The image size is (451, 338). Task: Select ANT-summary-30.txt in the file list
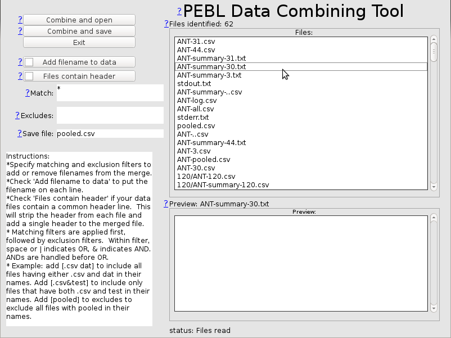301,67
